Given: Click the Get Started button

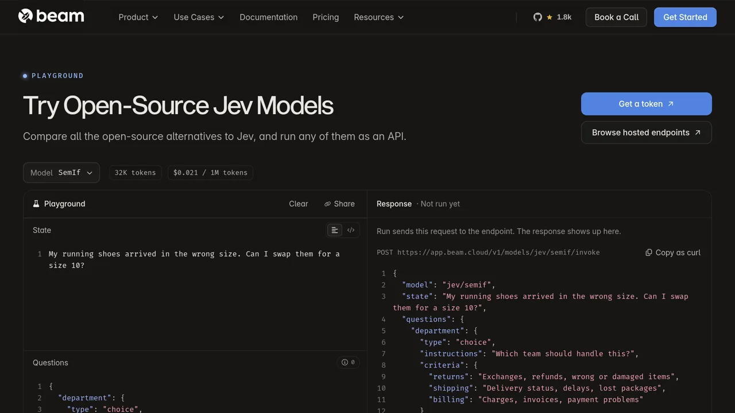Looking at the screenshot, I should pos(685,17).
